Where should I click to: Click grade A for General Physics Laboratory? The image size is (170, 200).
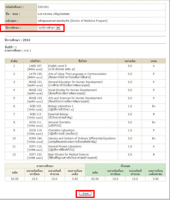(154, 146)
